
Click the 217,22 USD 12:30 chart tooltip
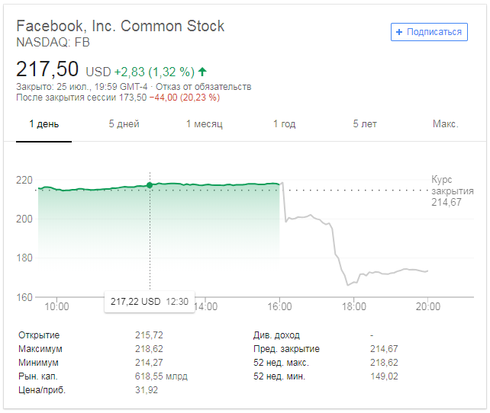click(x=149, y=302)
